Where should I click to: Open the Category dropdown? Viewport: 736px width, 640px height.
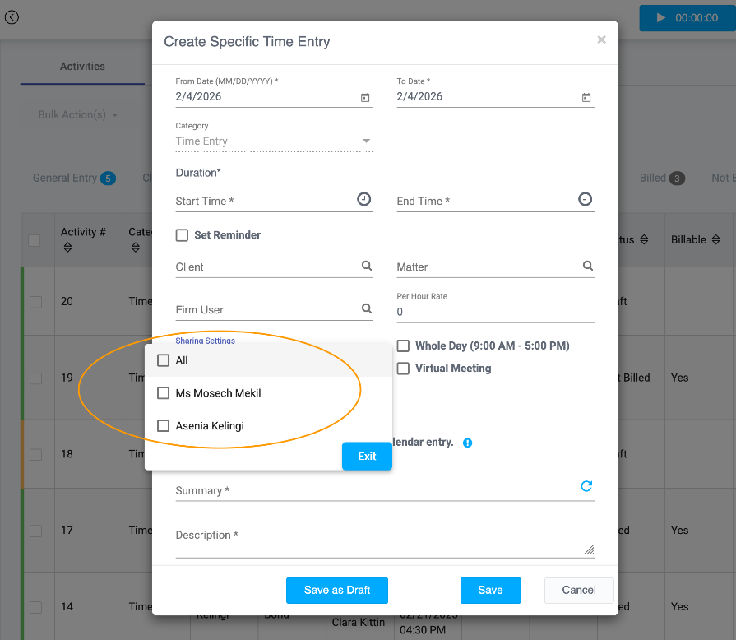point(365,141)
